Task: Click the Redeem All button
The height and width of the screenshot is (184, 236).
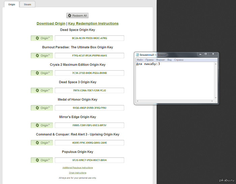Action: click(78, 16)
